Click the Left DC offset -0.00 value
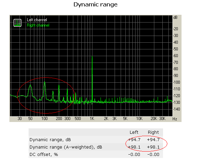The image size is (198, 164). [134, 155]
